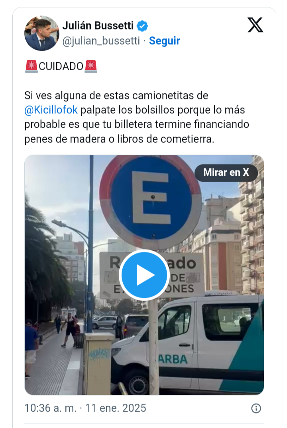Click the ARBA logo on the van
The image size is (287, 428).
point(173,359)
